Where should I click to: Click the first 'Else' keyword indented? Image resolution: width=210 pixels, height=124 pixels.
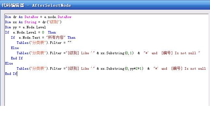[x=15, y=48]
